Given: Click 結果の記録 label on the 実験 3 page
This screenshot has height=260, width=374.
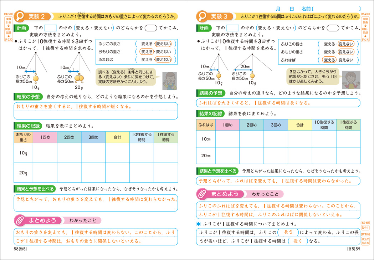Looking at the screenshot, I should click(x=211, y=113).
